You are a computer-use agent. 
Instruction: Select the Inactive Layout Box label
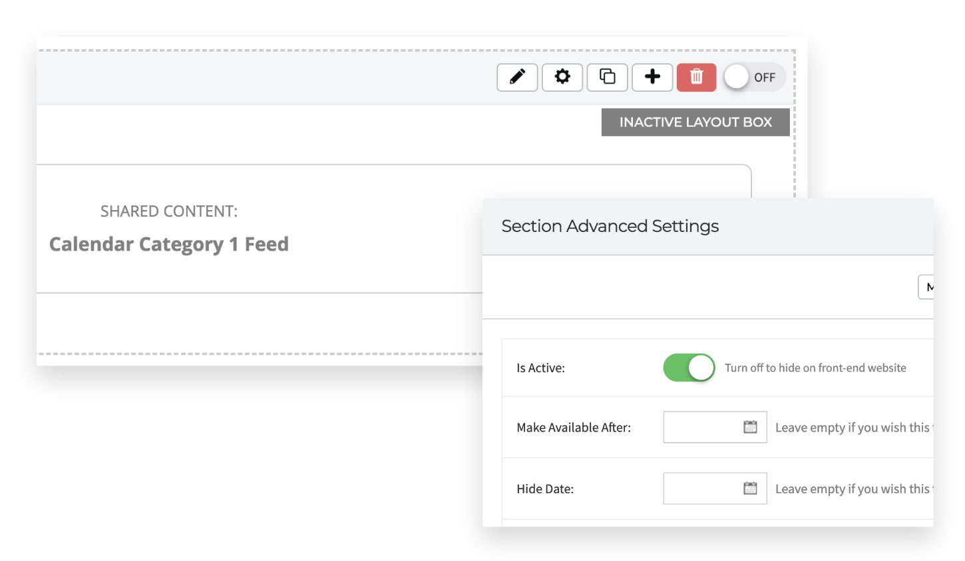tap(695, 122)
